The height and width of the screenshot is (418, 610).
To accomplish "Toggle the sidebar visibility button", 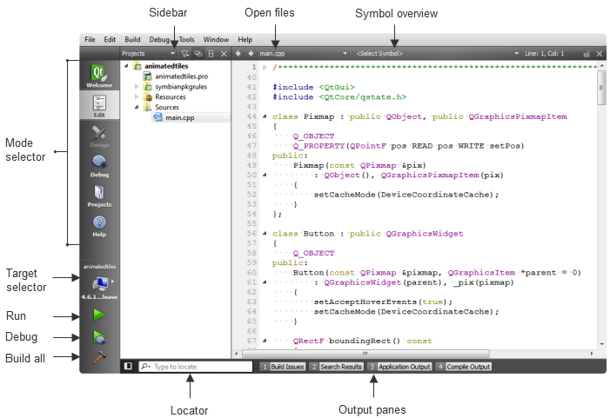I will tap(128, 367).
